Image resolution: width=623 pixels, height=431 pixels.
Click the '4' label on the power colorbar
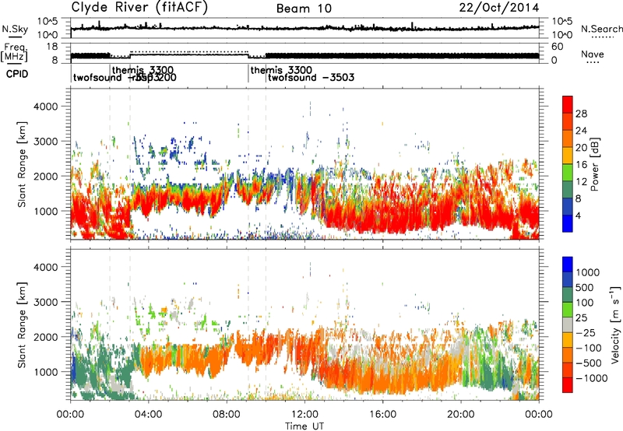point(578,215)
